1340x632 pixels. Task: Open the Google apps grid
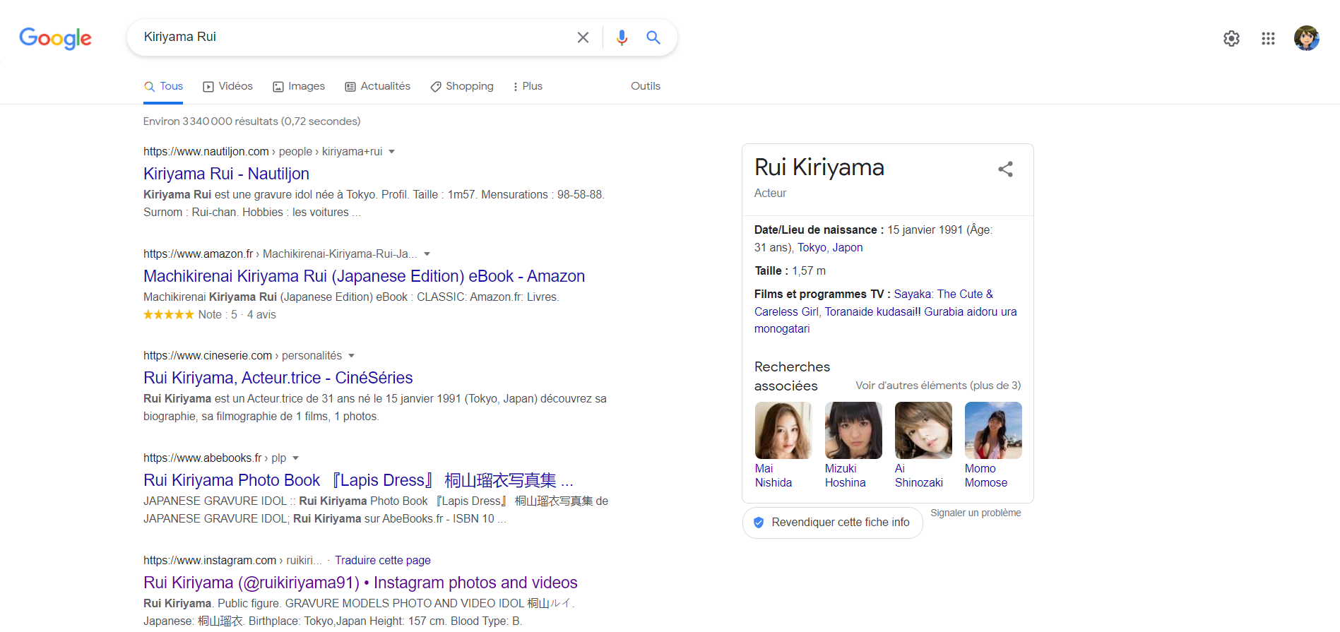(x=1268, y=38)
